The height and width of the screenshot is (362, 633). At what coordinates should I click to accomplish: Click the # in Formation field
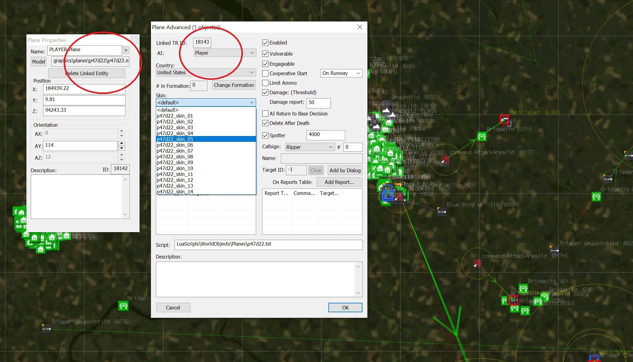click(199, 85)
